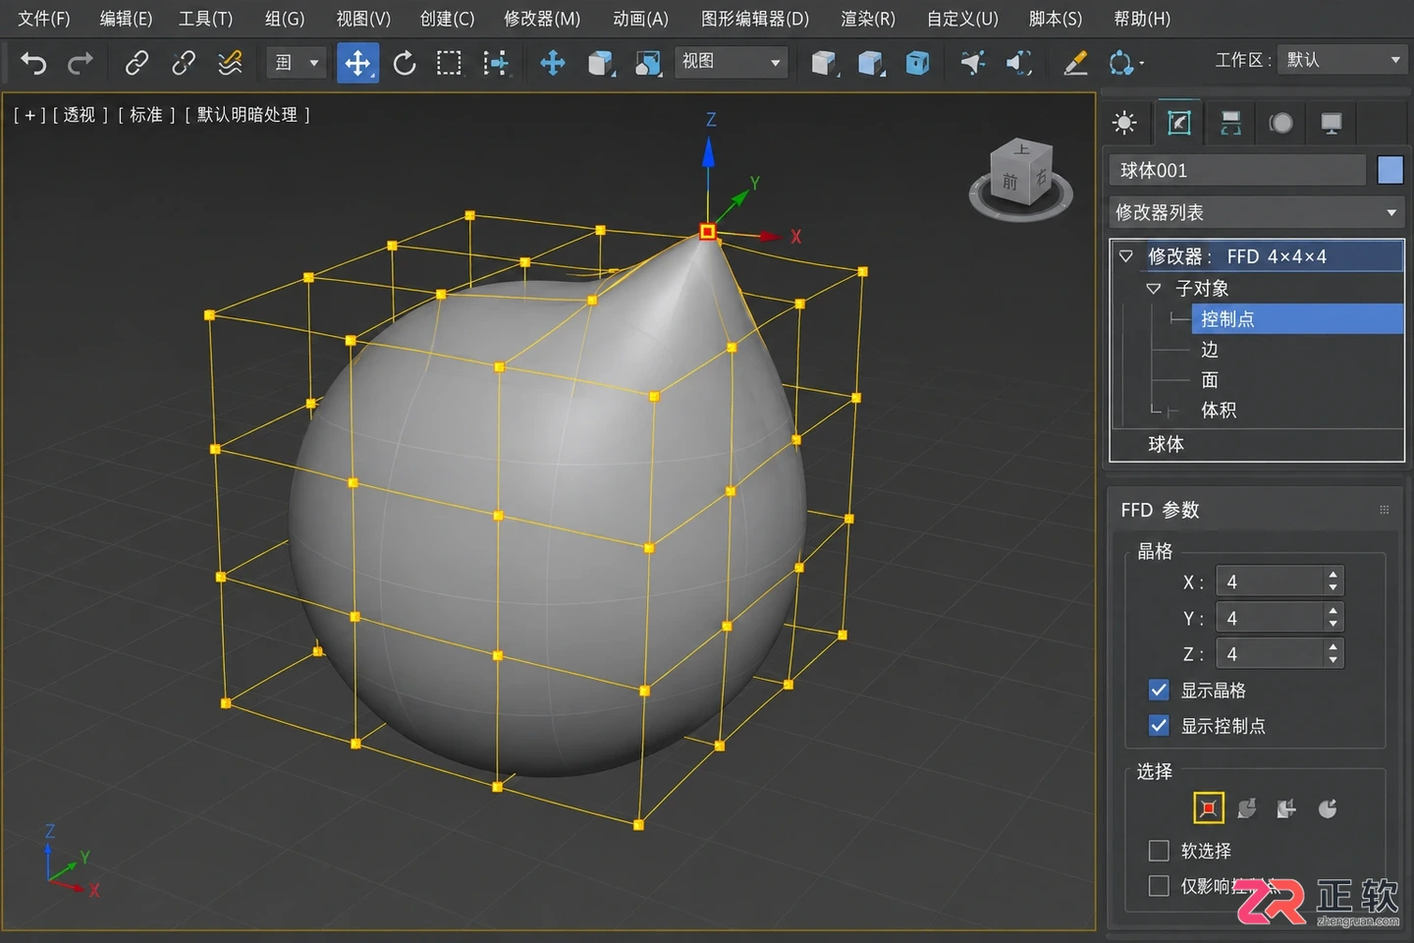Select the Unlink selection tool

pyautogui.click(x=184, y=64)
